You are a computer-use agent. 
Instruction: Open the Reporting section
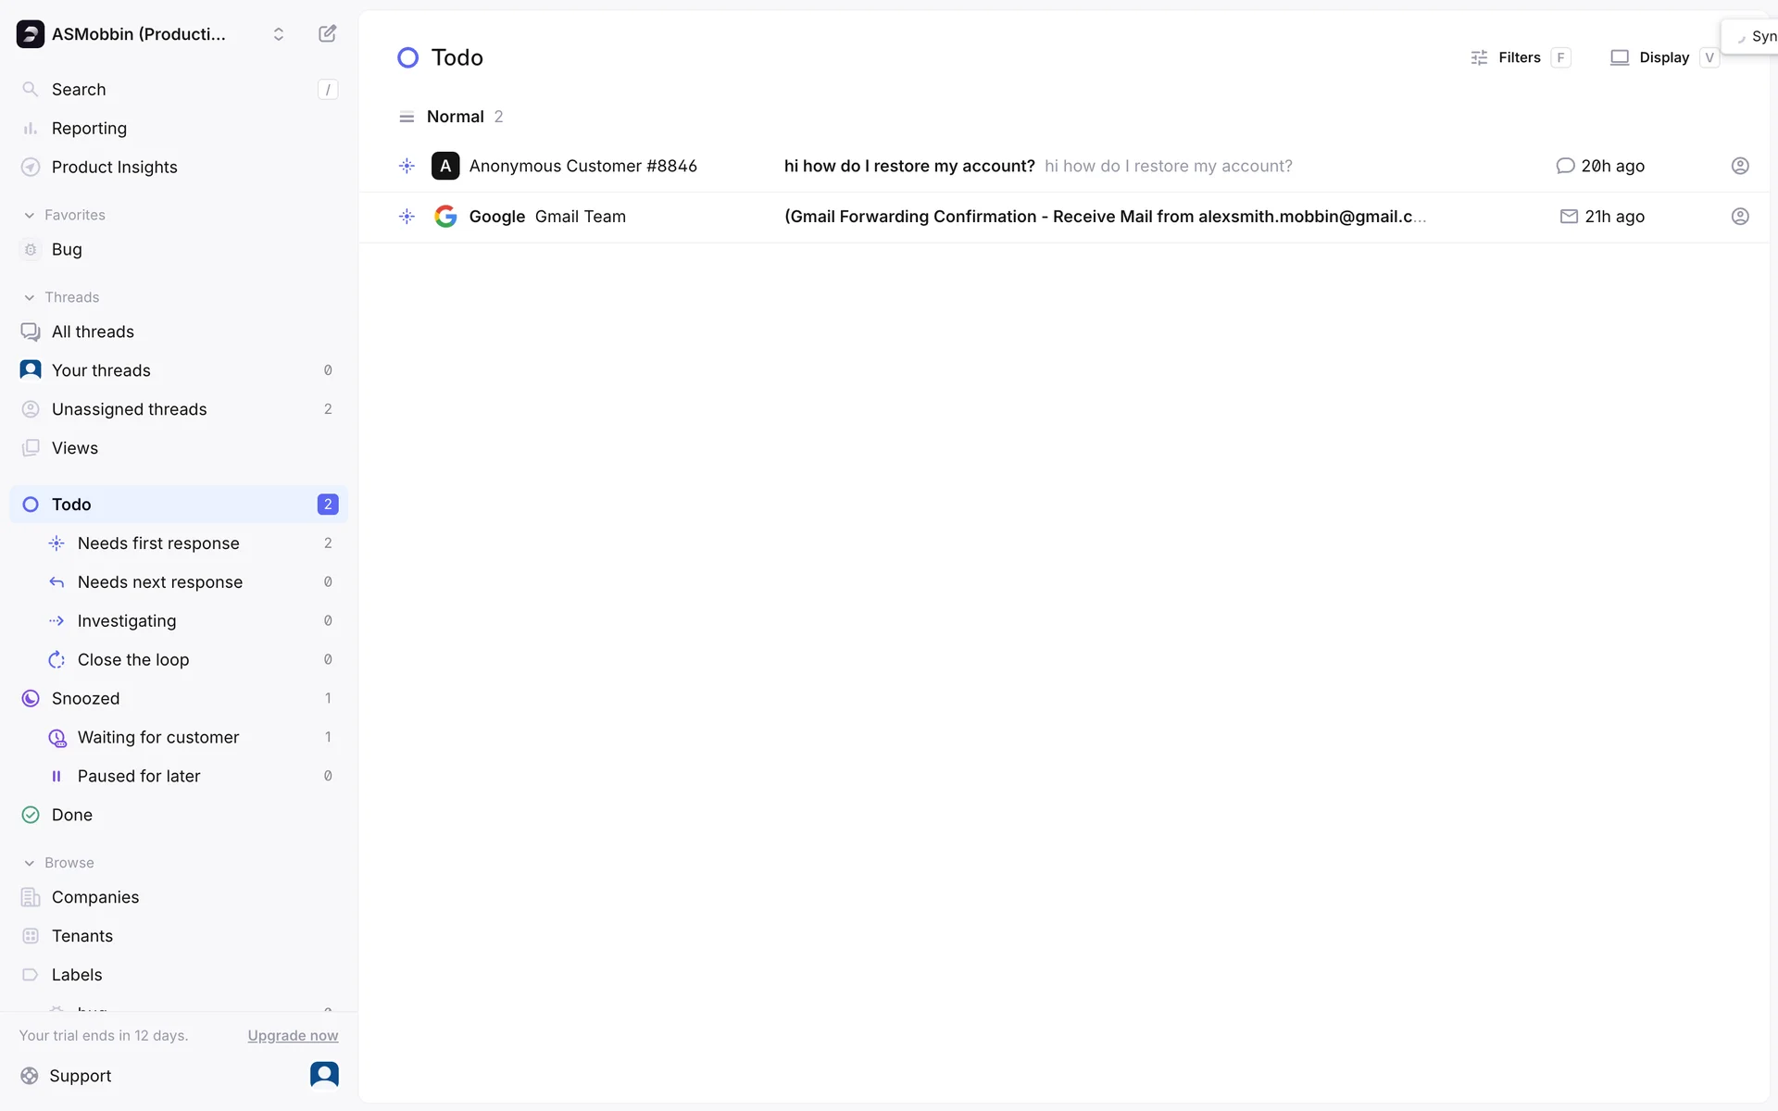point(89,128)
